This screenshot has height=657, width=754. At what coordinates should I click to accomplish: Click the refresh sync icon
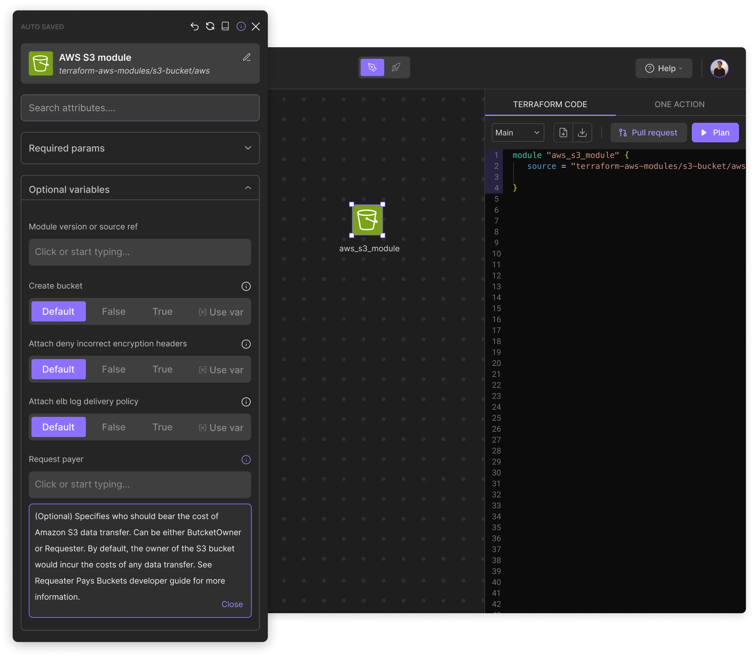click(x=210, y=27)
